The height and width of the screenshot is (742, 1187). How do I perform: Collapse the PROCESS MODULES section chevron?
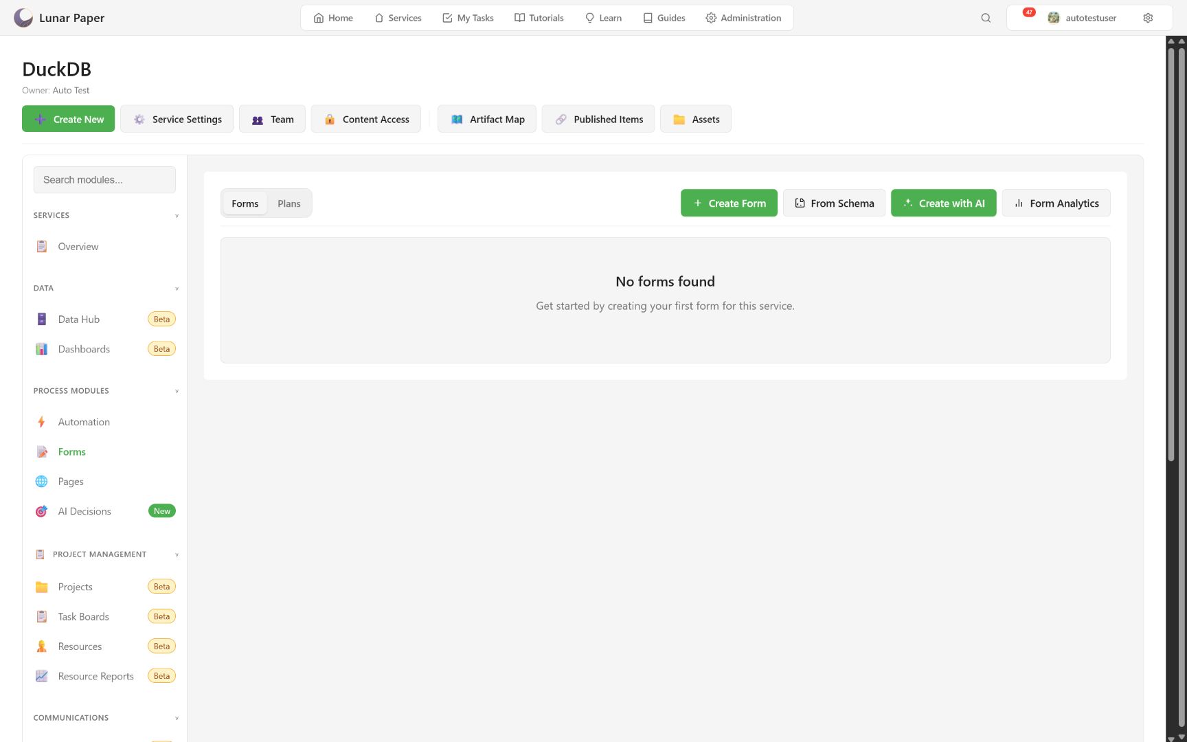(177, 391)
